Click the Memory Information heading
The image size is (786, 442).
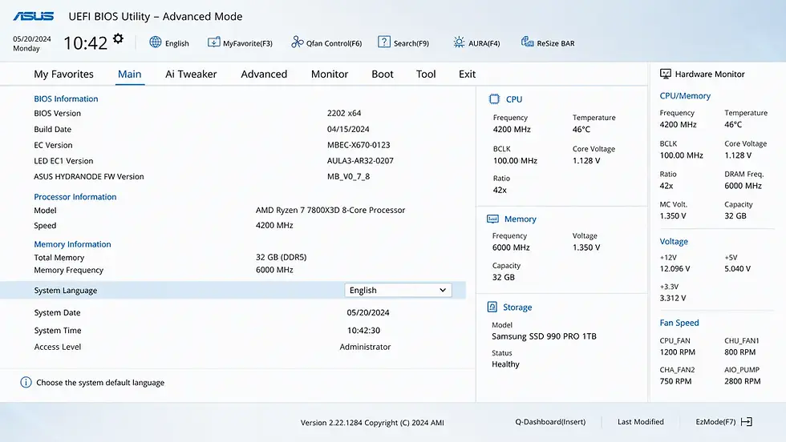coord(73,244)
